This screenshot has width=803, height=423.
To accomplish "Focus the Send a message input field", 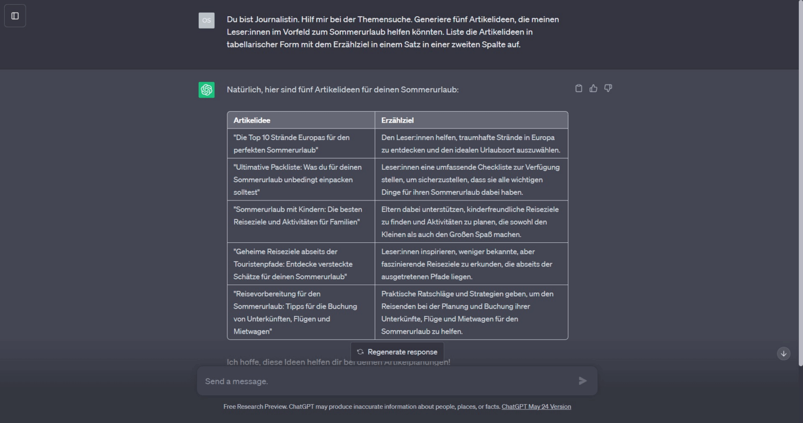I will click(x=366, y=381).
